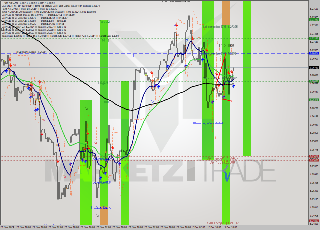Select blue 'correction 87.5' label

click(x=102, y=208)
